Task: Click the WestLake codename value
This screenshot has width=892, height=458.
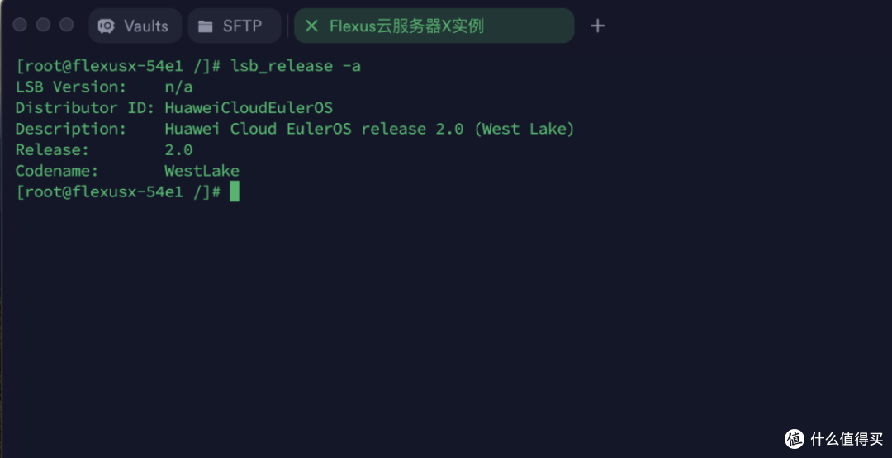Action: coord(202,171)
